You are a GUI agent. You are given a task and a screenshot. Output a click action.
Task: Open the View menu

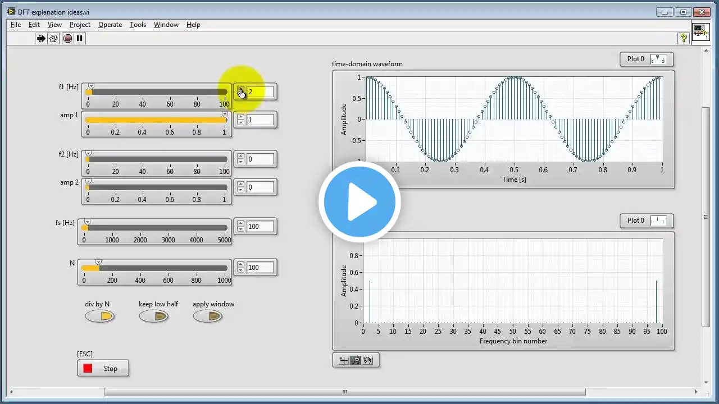54,25
